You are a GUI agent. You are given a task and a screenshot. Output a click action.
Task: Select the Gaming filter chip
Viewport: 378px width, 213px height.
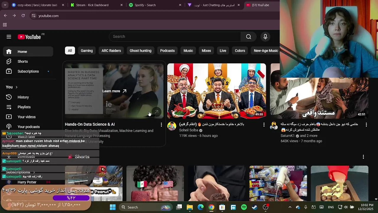pyautogui.click(x=87, y=51)
